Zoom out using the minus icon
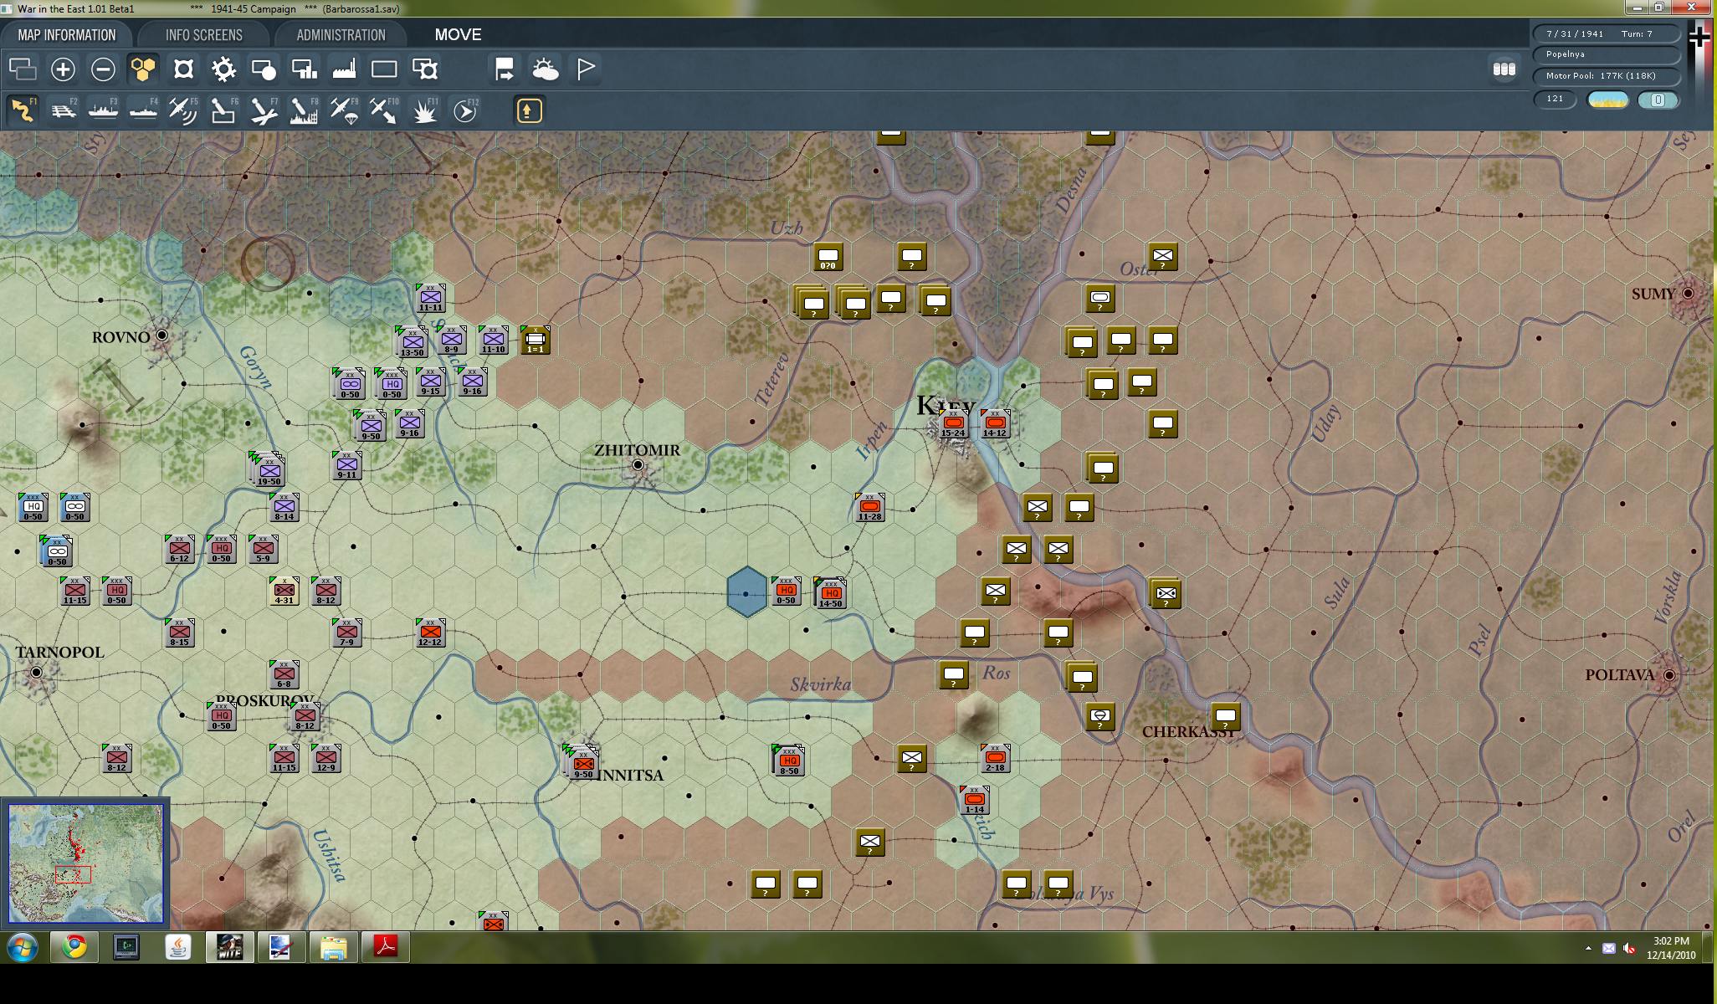The width and height of the screenshot is (1717, 1004). [x=103, y=69]
